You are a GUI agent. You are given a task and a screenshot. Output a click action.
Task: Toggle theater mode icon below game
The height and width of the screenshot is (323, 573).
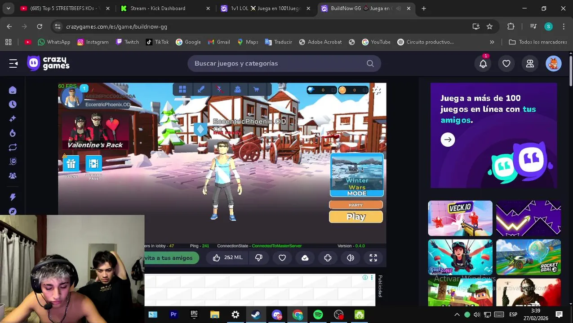tap(351, 258)
